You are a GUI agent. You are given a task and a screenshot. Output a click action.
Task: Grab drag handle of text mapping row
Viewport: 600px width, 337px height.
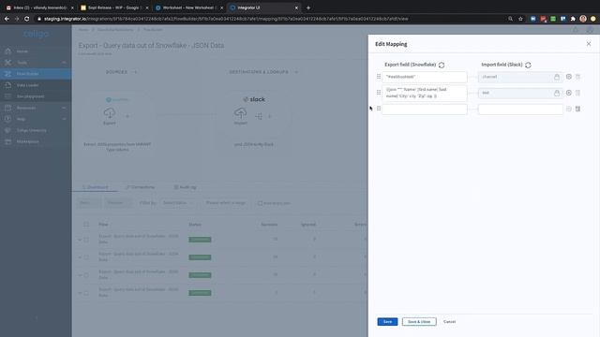coord(379,93)
